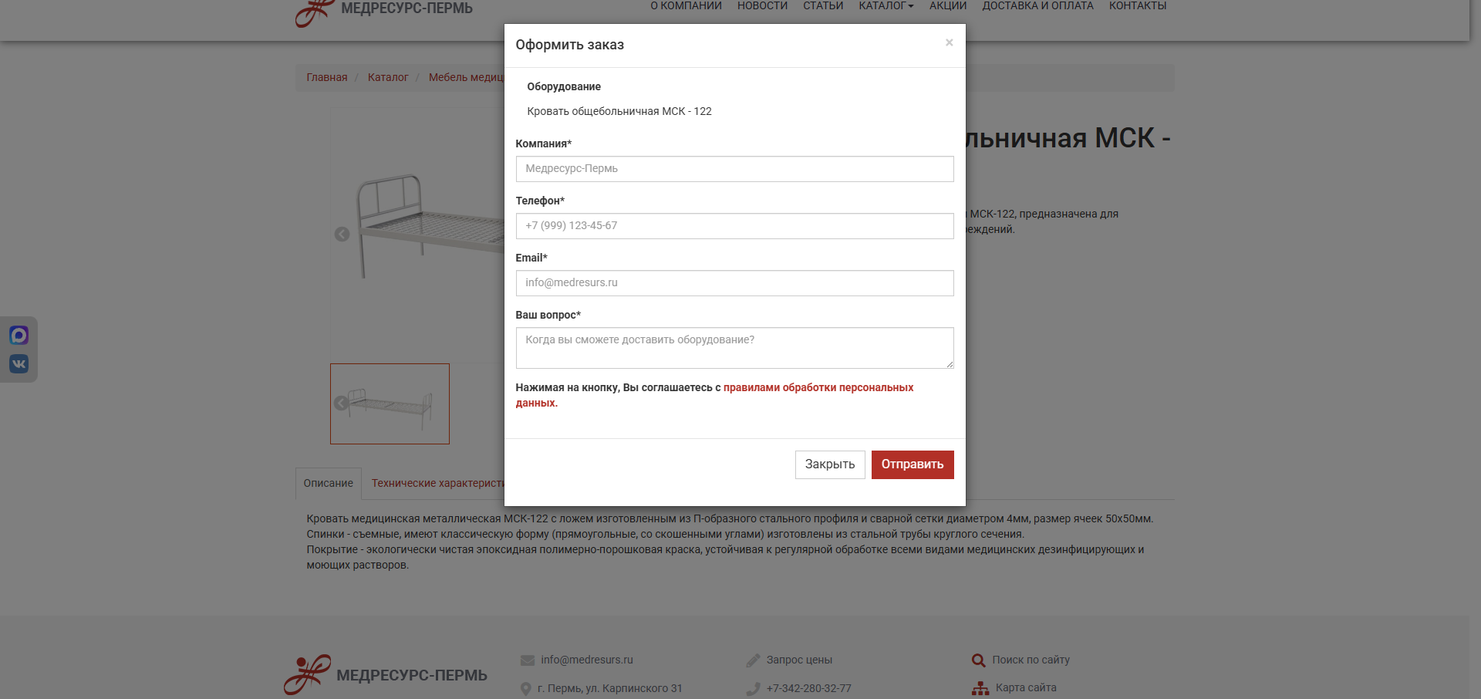Select the bed thumbnail image
The height and width of the screenshot is (699, 1481).
[390, 404]
